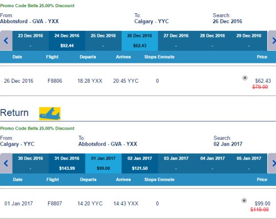Click the yellow Return airplane icon
Viewport: 276px width, 219px height.
click(50, 114)
